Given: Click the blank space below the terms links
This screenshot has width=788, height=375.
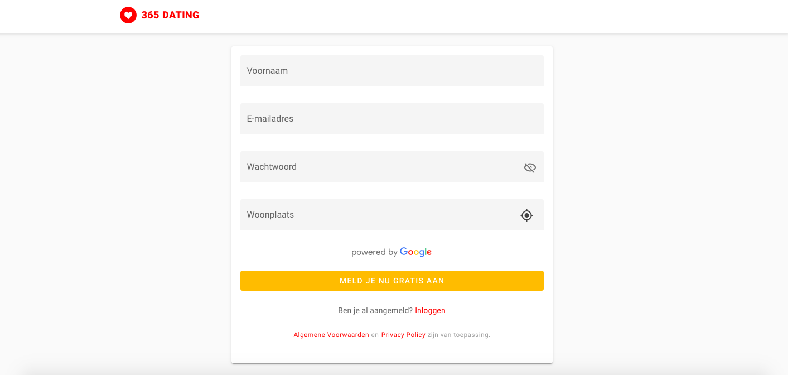Looking at the screenshot, I should click(x=392, y=352).
